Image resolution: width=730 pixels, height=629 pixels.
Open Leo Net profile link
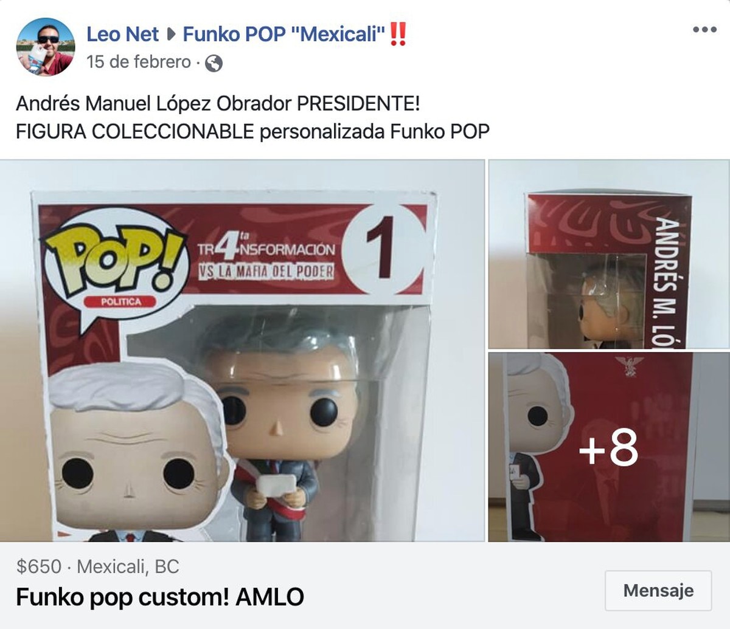[x=122, y=34]
